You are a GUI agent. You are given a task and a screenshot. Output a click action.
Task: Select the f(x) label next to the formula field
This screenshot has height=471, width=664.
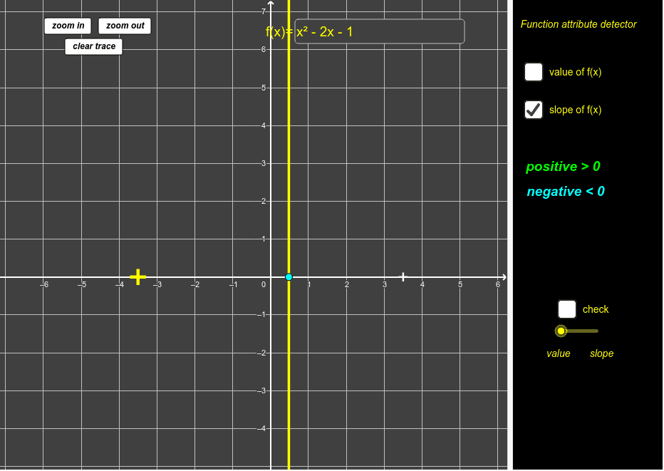(x=279, y=31)
